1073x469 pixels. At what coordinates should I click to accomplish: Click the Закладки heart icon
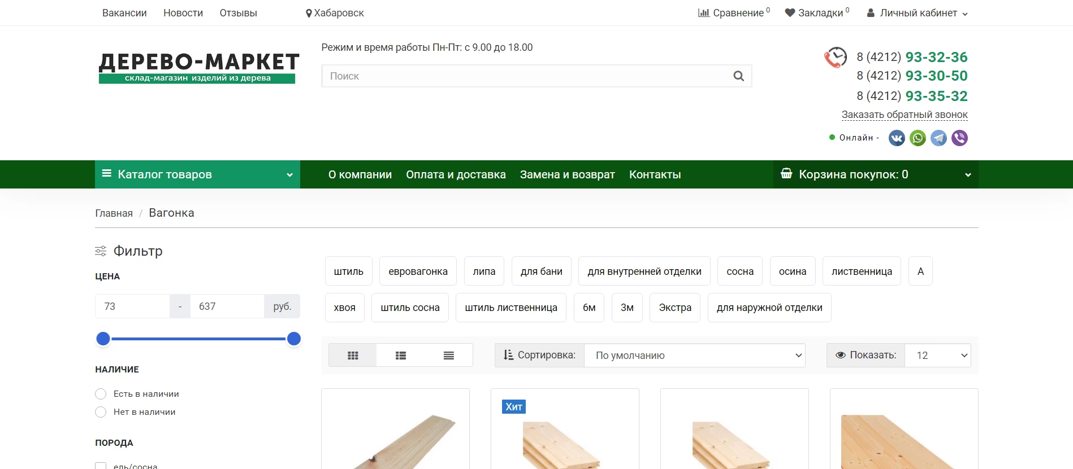tap(790, 12)
